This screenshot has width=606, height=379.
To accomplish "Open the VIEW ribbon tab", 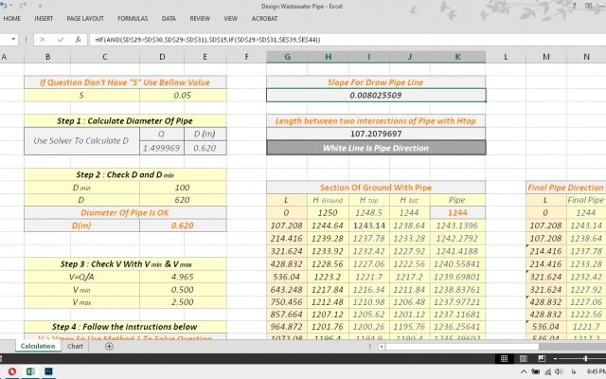I will click(231, 18).
